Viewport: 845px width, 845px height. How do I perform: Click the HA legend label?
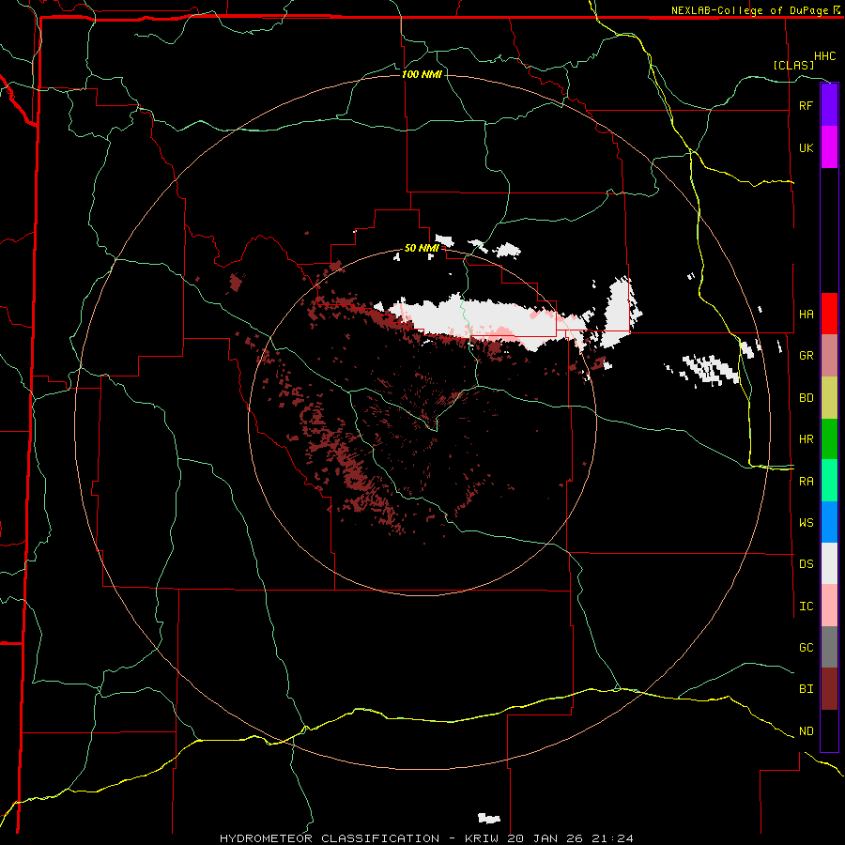(806, 314)
